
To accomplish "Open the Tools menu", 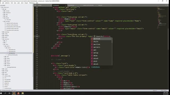I will [22, 3].
